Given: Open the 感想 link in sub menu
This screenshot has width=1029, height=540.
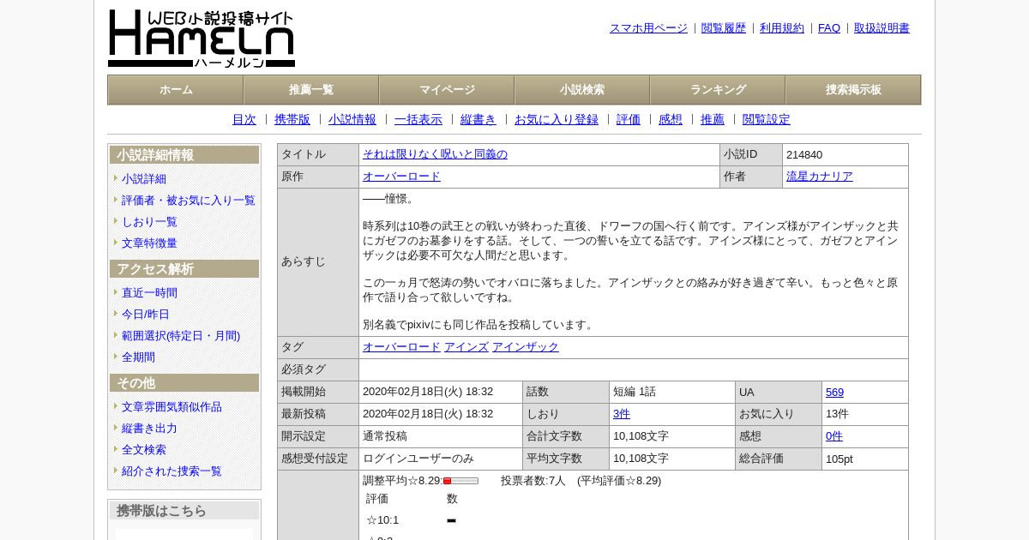Looking at the screenshot, I should (671, 120).
